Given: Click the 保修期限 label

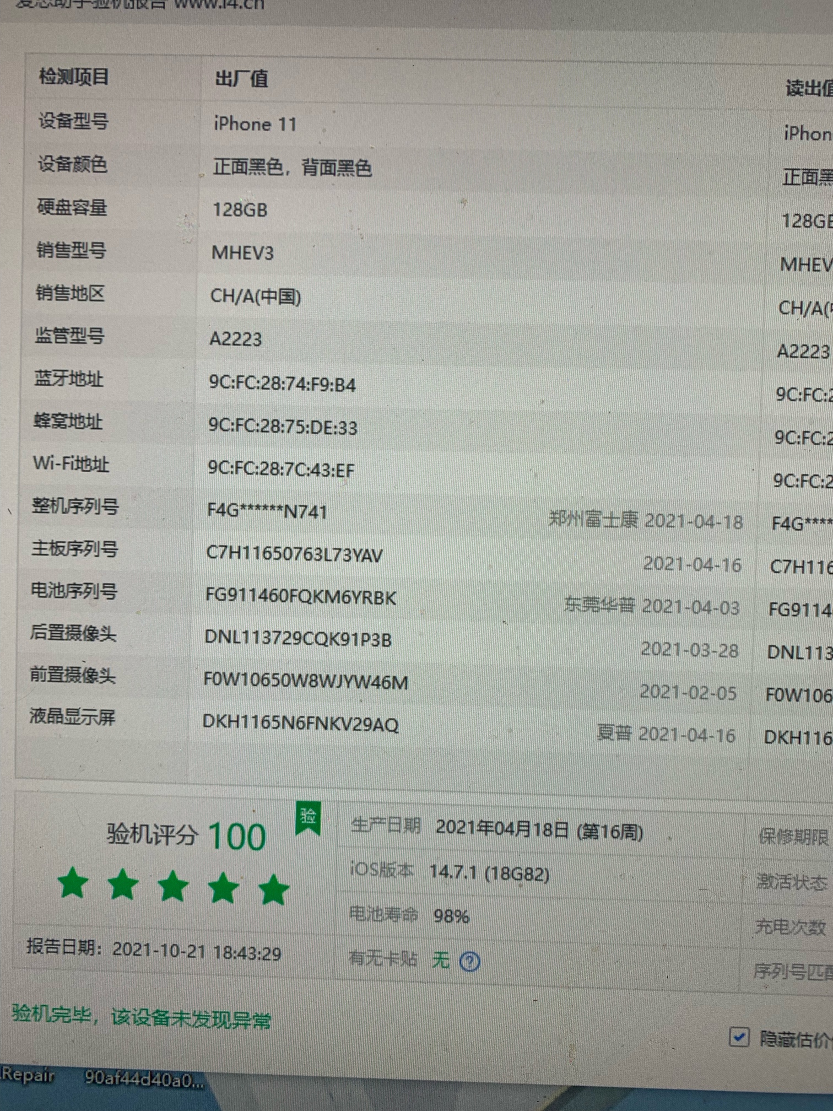Looking at the screenshot, I should click(793, 837).
